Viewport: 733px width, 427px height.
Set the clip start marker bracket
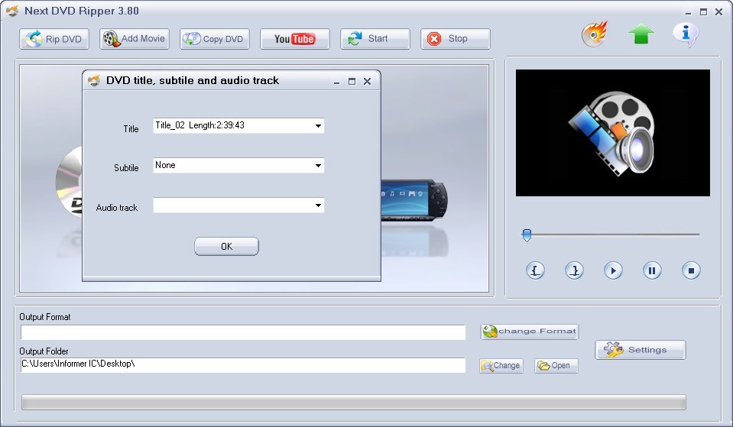[535, 270]
